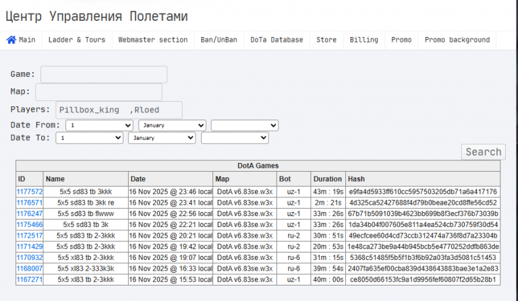Select game name "5x5 xl83 2-333k3k"
The image size is (518, 301).
86,269
